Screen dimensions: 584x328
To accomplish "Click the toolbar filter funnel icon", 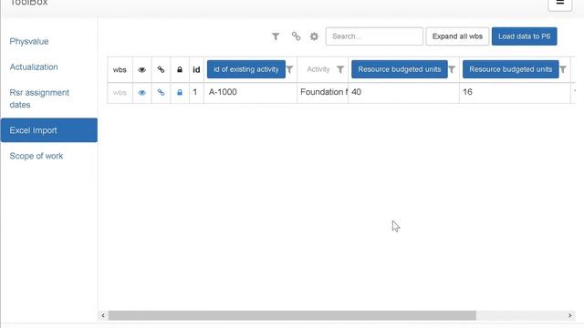I will click(x=276, y=36).
